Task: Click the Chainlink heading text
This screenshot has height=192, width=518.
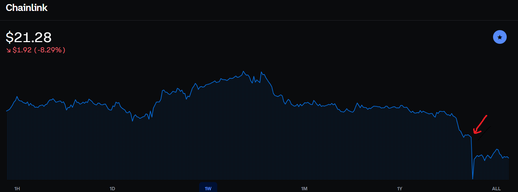Action: 27,8
